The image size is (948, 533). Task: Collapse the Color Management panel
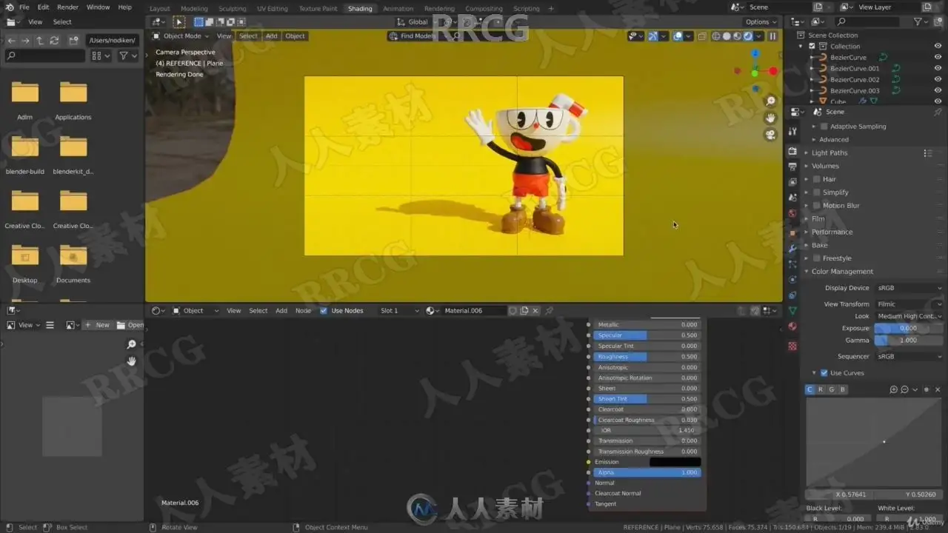tap(842, 272)
